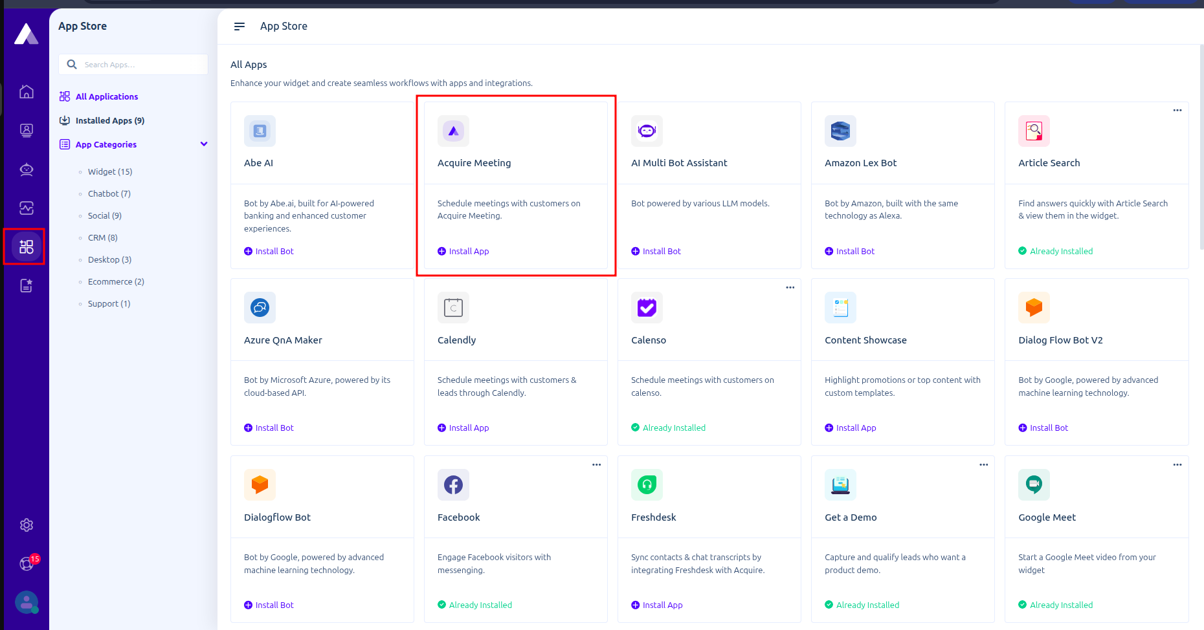Filter by Support (1) category

click(109, 304)
